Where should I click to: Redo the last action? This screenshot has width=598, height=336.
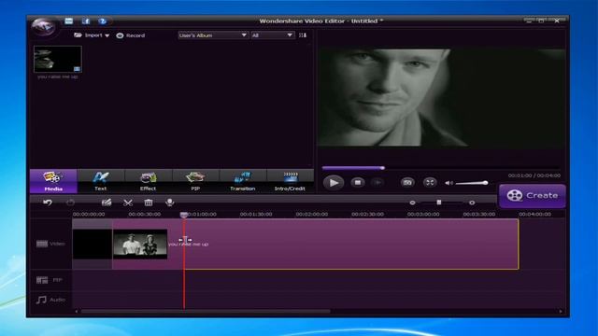71,203
